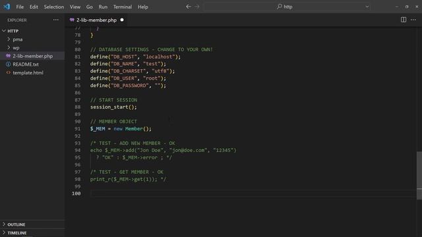Expand the wp folder

(32, 47)
